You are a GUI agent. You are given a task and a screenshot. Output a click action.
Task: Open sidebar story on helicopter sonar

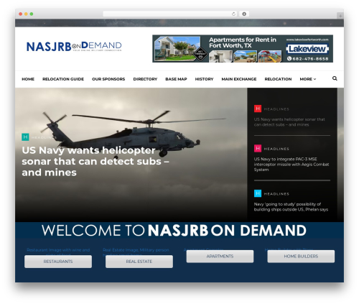pos(289,122)
